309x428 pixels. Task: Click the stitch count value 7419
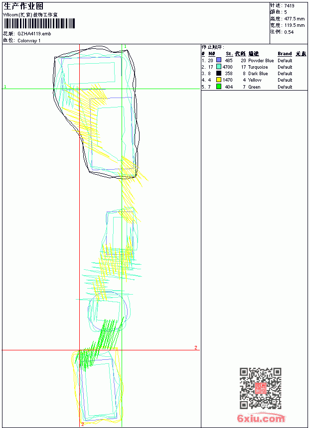tap(289, 6)
